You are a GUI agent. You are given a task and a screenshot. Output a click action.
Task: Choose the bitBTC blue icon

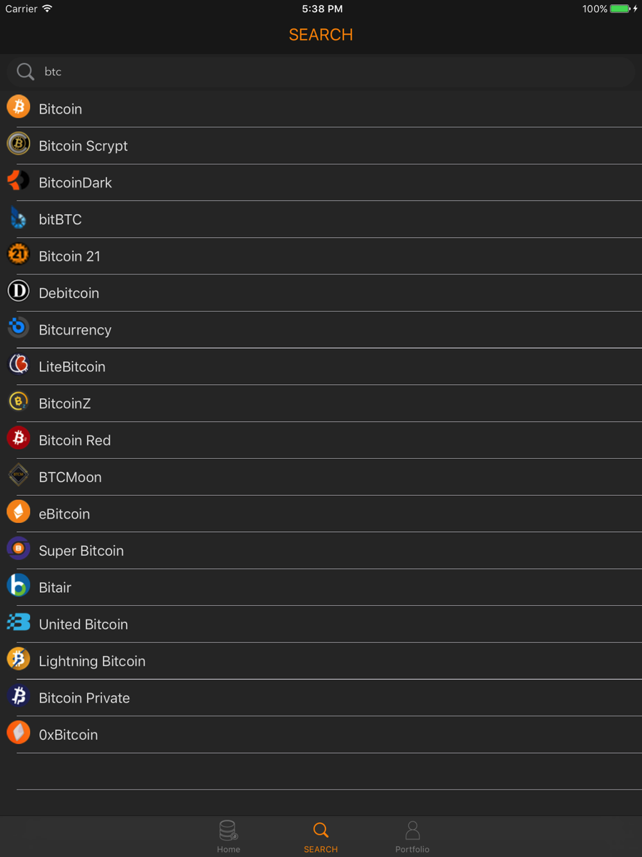[x=19, y=217]
